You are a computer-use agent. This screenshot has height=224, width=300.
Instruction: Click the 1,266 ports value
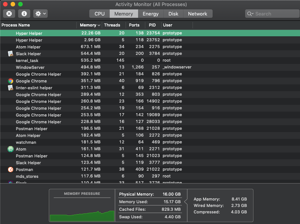(x=138, y=67)
